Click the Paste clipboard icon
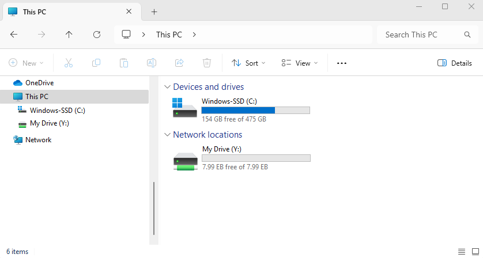The image size is (483, 258). tap(124, 63)
